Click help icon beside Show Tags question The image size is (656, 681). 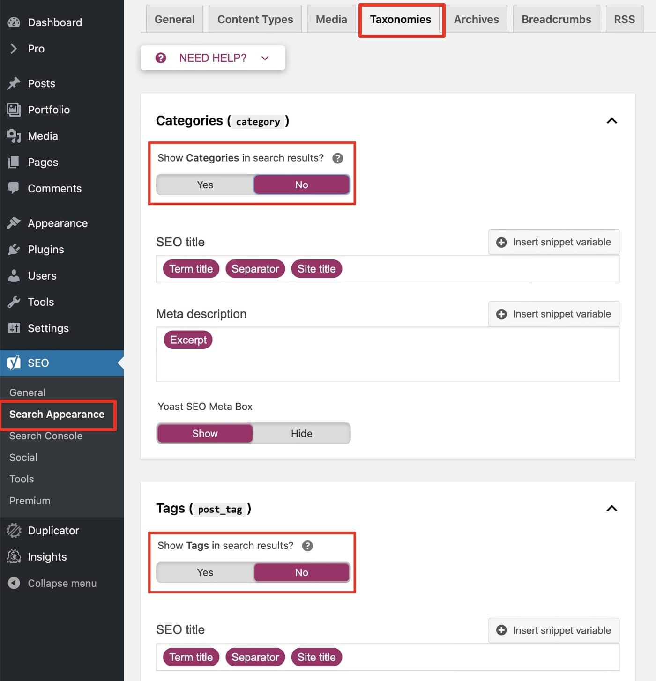(307, 546)
